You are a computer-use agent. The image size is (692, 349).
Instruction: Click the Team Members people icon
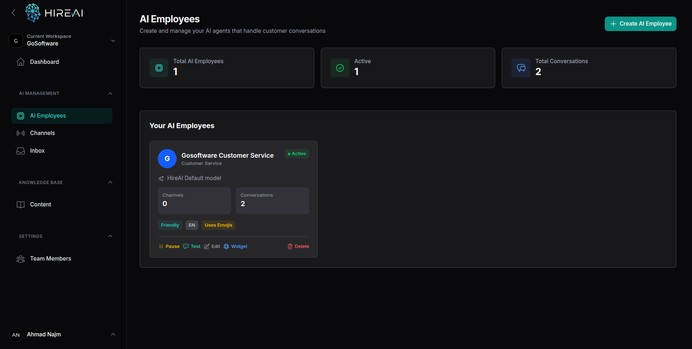21,259
